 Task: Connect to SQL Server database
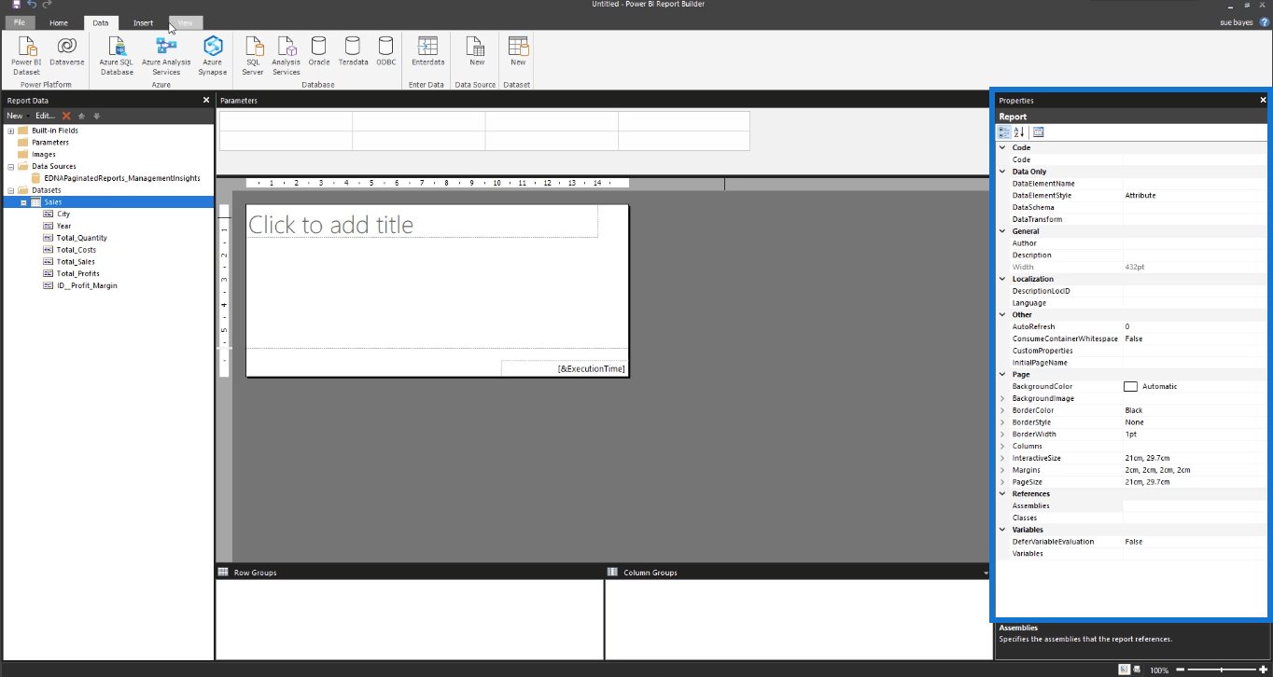[x=253, y=56]
